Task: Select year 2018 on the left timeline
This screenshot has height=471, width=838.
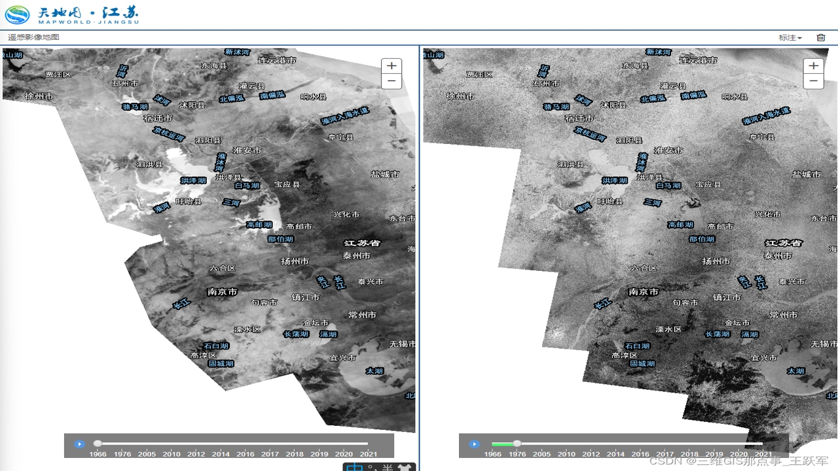Action: click(x=295, y=454)
